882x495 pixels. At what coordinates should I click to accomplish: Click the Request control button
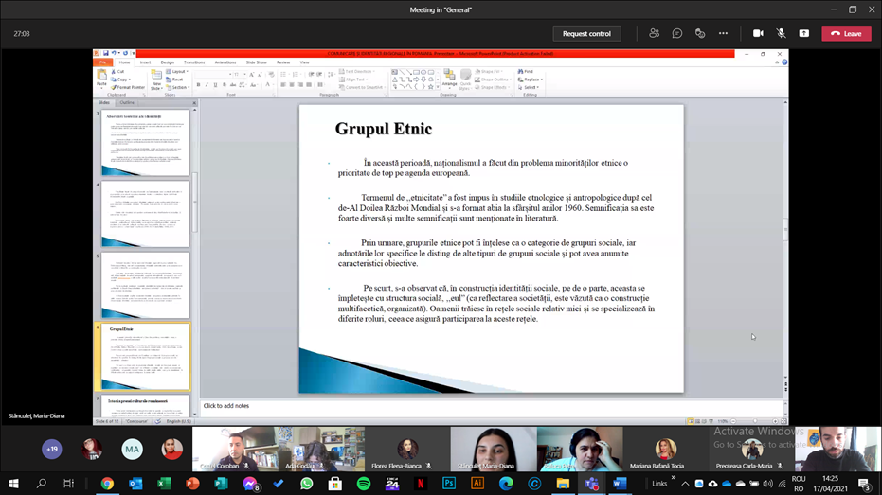[586, 33]
